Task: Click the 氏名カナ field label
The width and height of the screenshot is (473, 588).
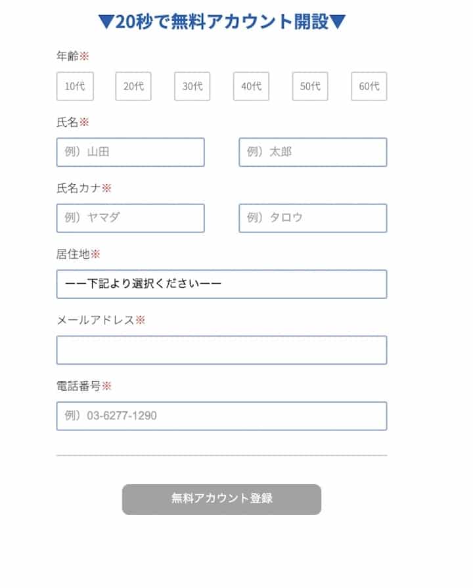Action: pos(79,189)
